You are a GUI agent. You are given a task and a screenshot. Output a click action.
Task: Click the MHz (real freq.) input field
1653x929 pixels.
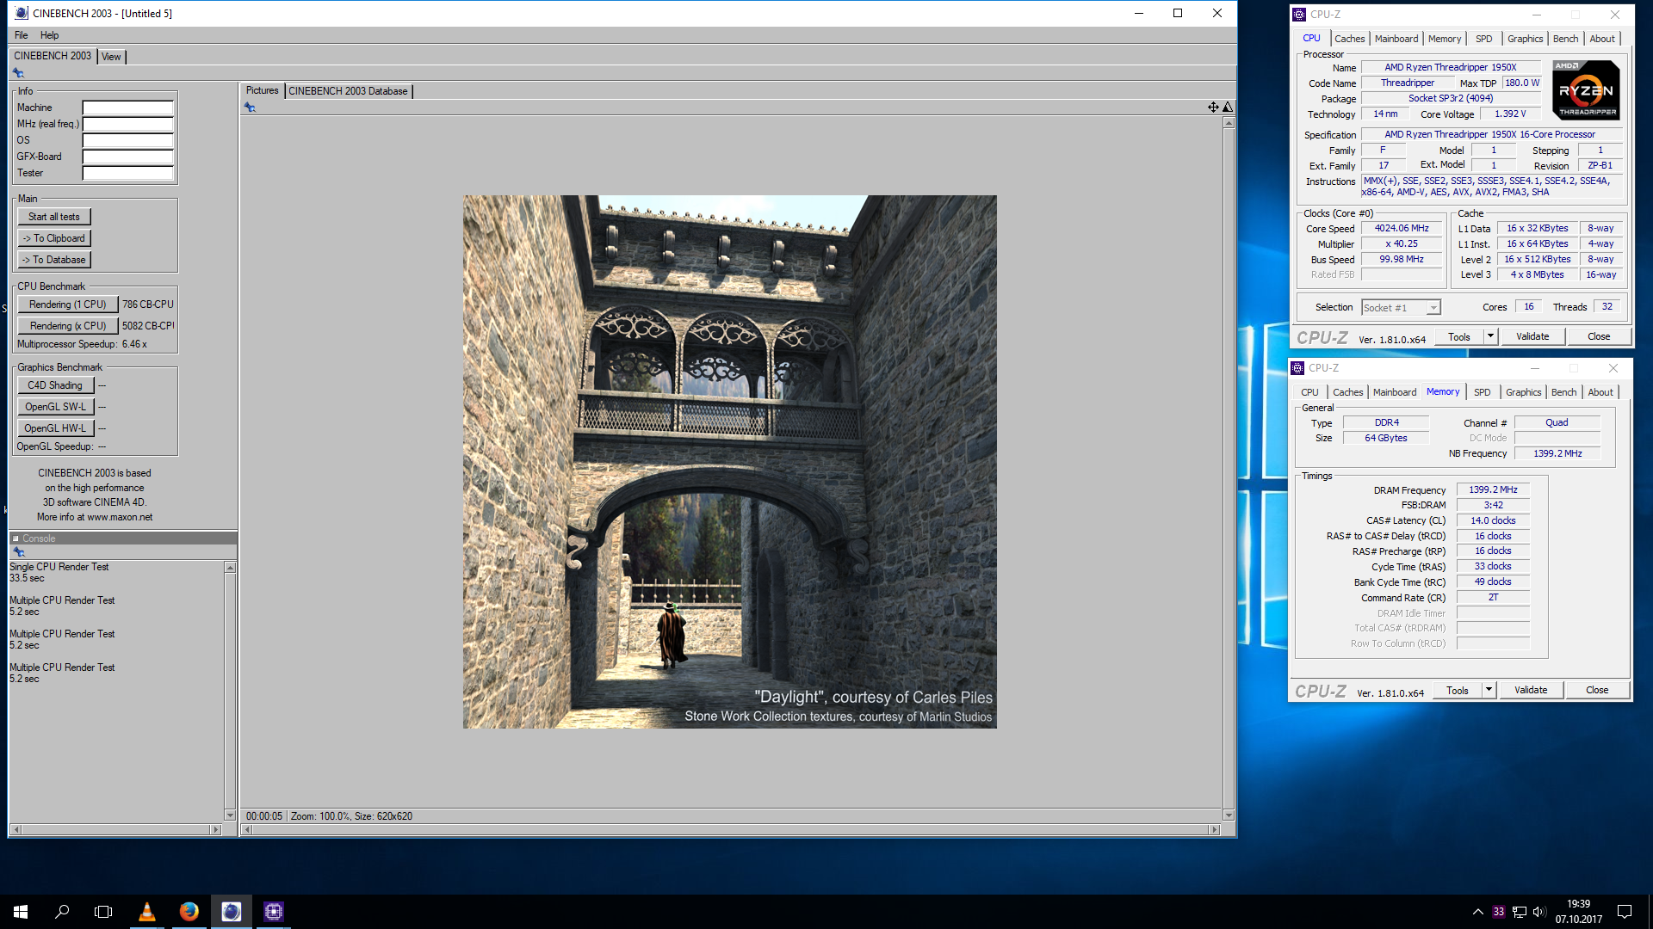(127, 124)
